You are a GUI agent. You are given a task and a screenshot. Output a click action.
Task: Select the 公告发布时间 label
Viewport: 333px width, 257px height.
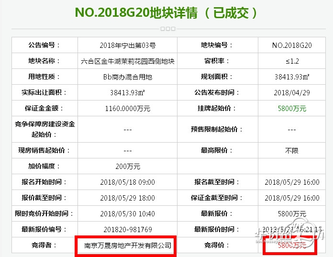(x=217, y=92)
